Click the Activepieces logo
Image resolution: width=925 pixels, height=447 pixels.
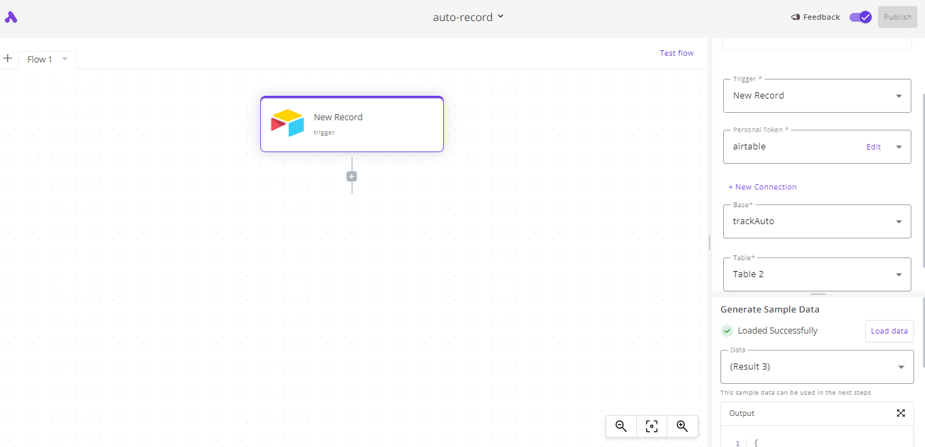[11, 16]
